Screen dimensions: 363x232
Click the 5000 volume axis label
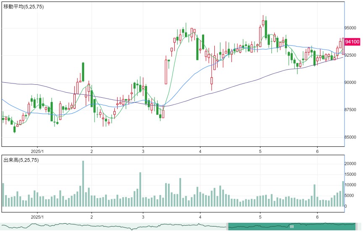[349, 196]
